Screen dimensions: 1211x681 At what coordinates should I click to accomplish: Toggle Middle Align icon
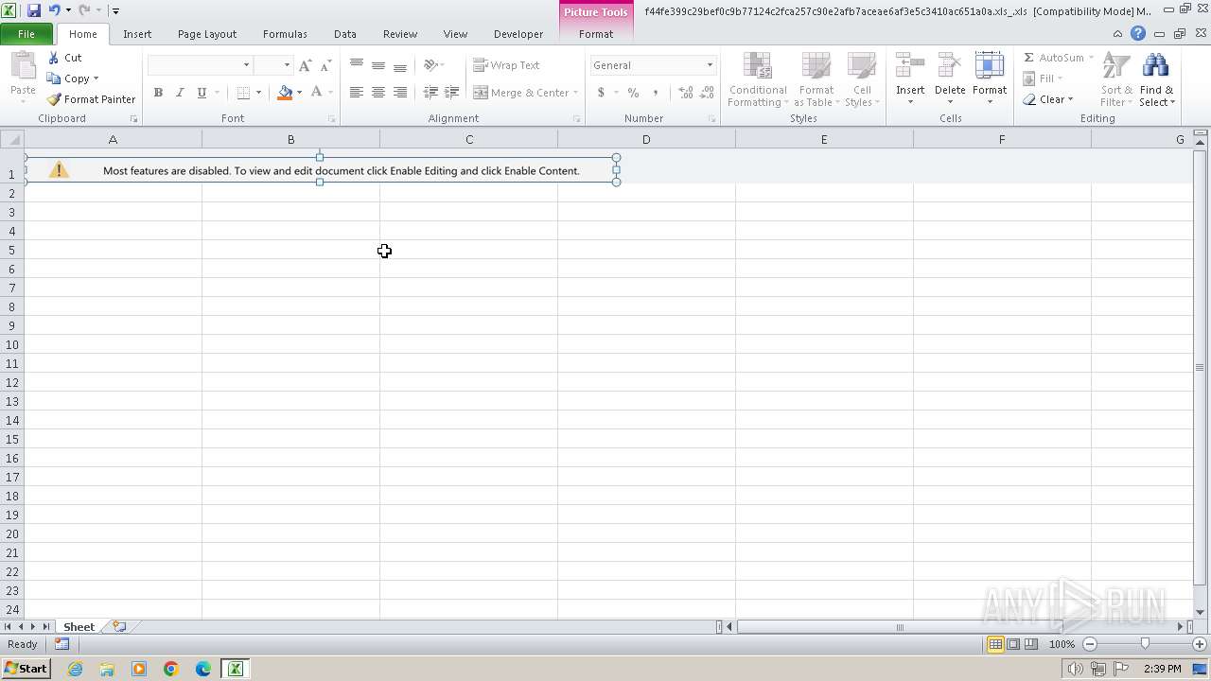(378, 65)
